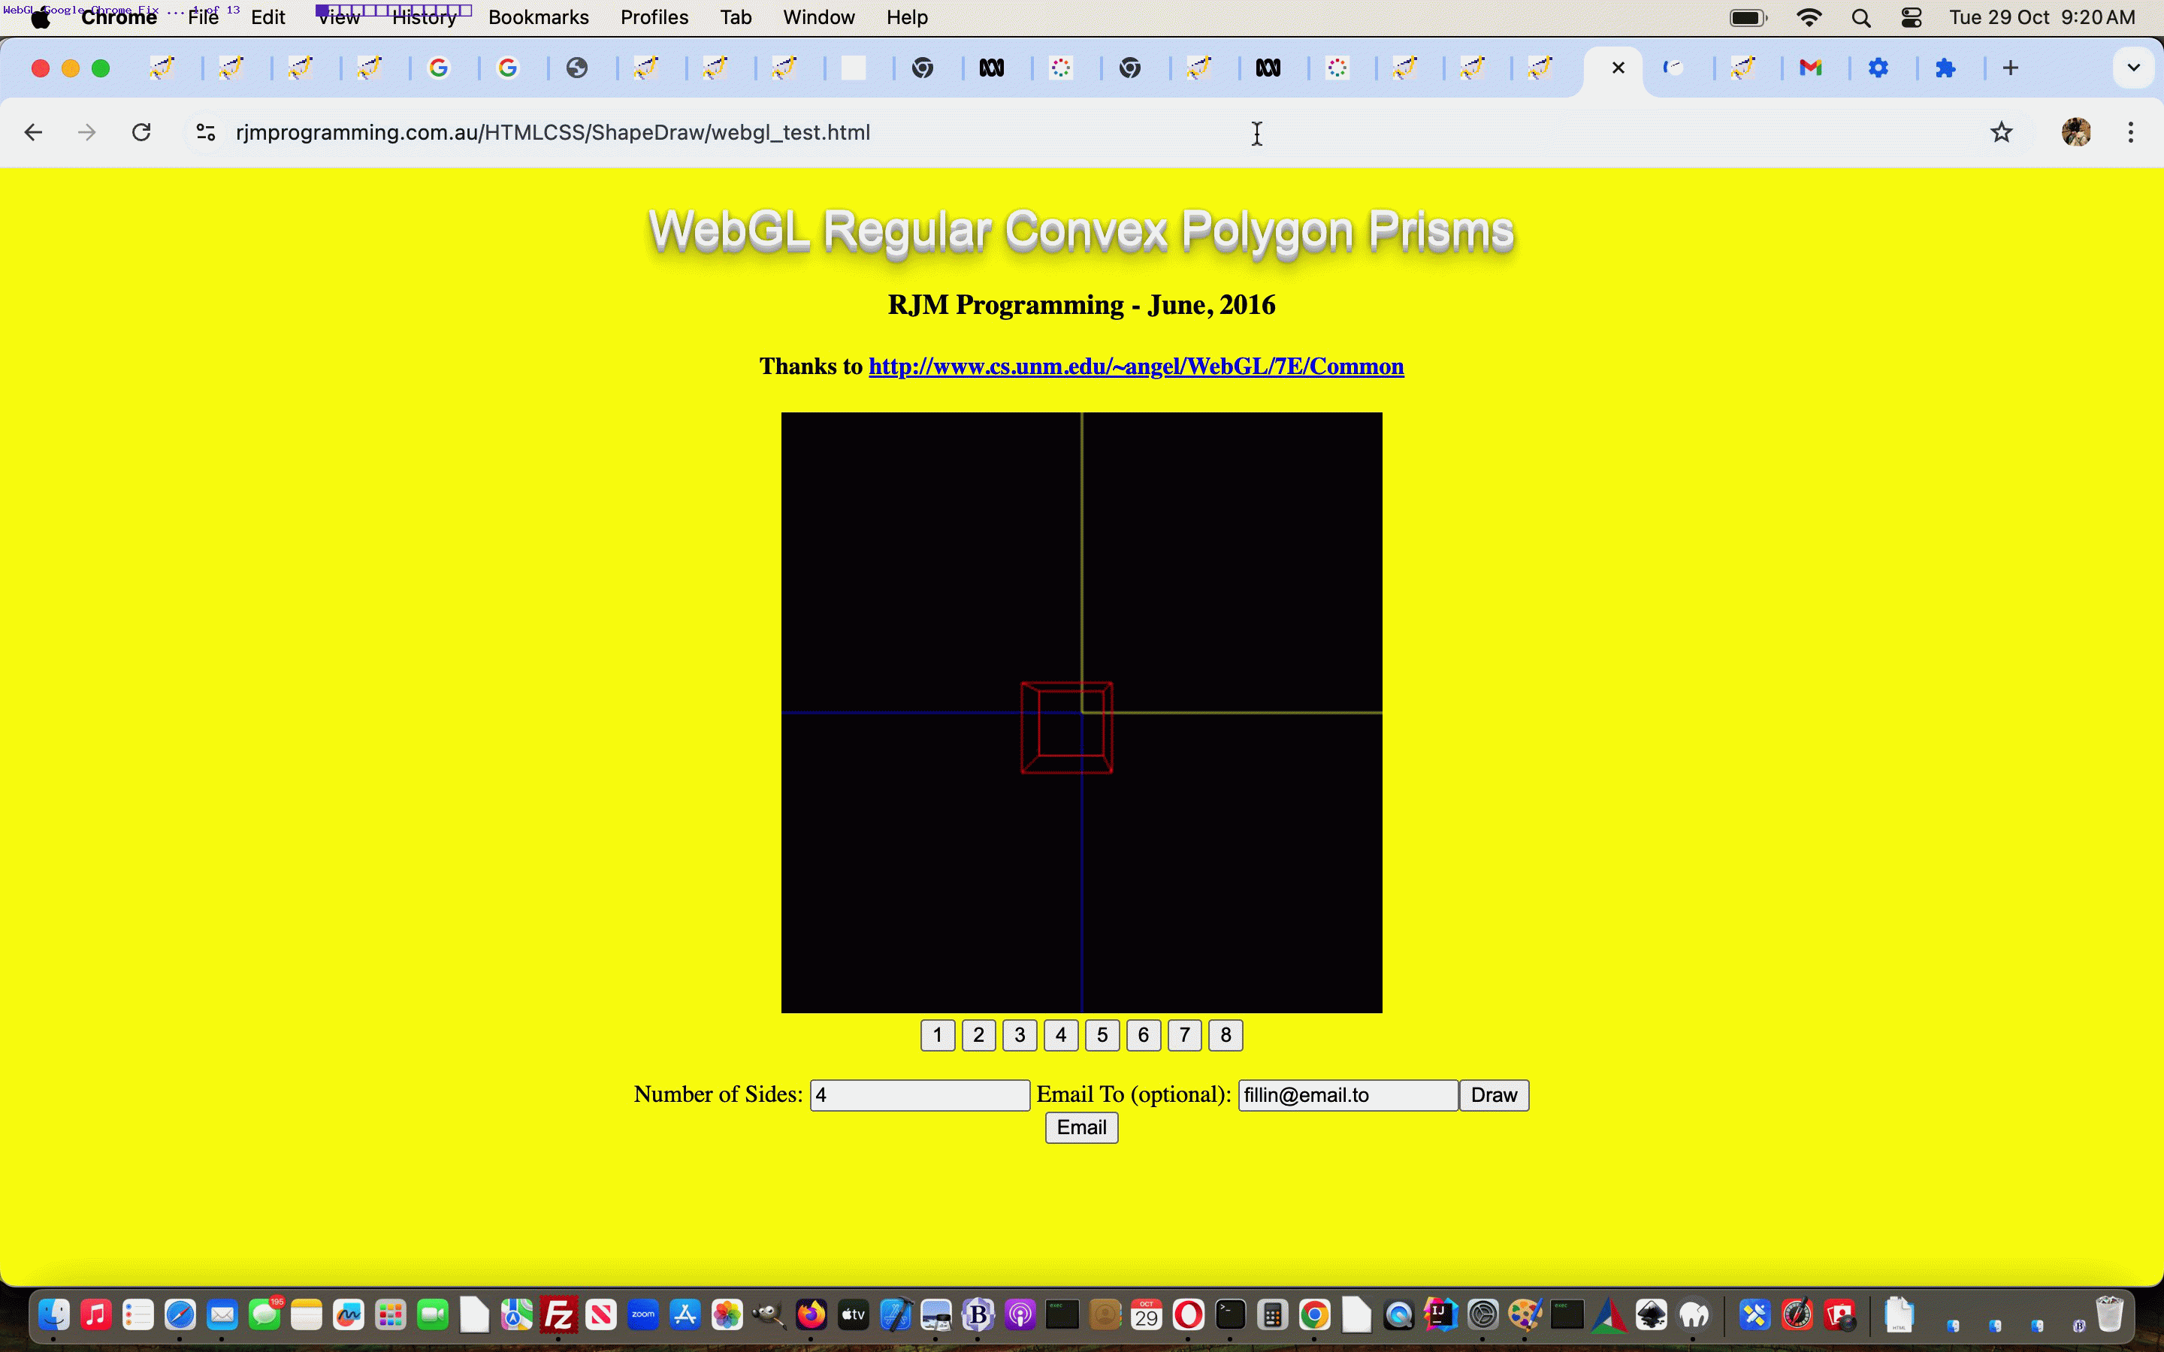
Task: Click numbered button 2 below the canvas
Action: pos(978,1034)
